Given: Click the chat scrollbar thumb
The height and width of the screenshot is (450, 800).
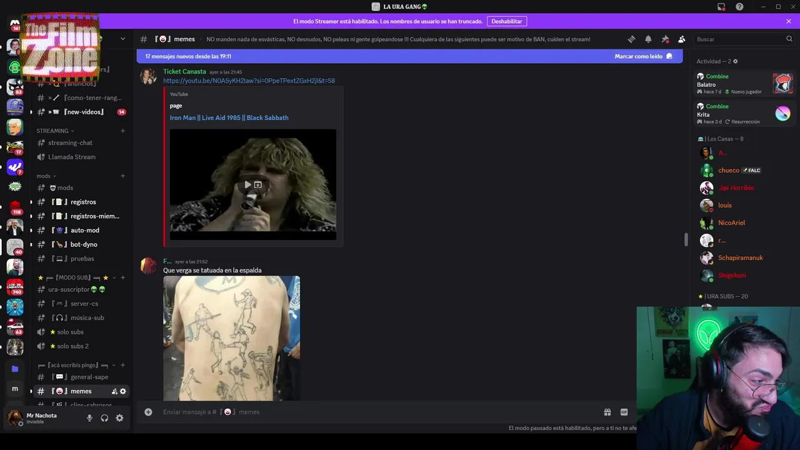Looking at the screenshot, I should [x=686, y=239].
